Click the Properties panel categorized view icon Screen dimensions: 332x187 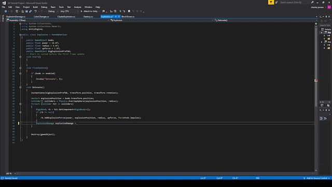coord(321,118)
